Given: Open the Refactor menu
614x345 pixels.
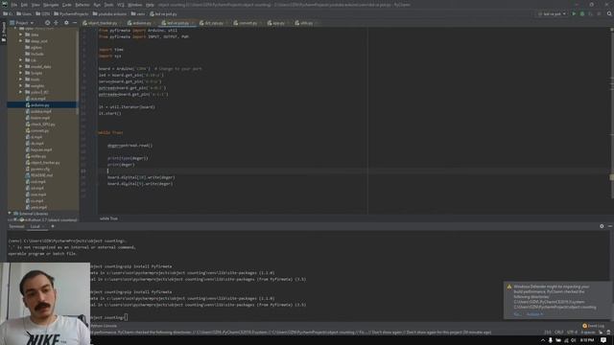Looking at the screenshot, I should [83, 5].
